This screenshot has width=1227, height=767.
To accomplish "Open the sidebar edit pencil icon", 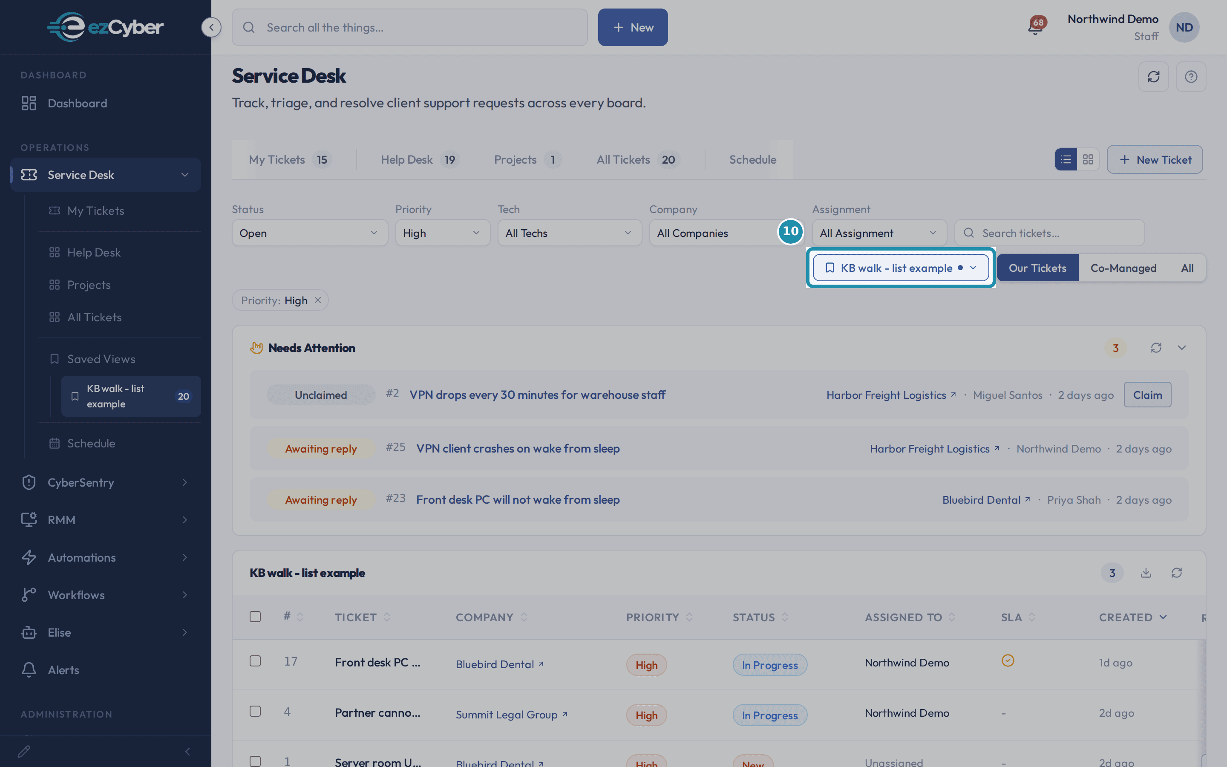I will [24, 751].
